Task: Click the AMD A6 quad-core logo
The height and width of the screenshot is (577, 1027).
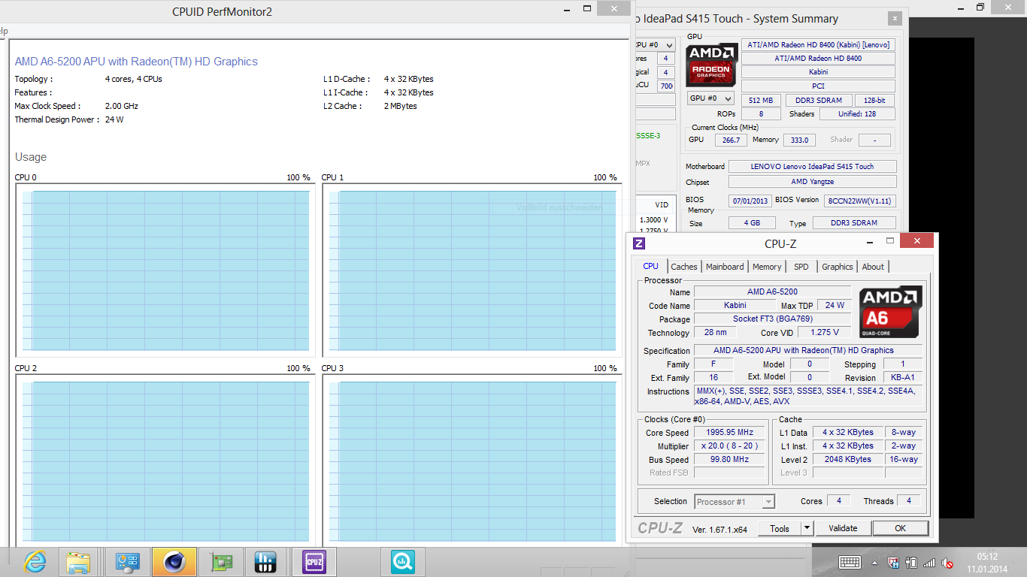Action: [x=891, y=312]
